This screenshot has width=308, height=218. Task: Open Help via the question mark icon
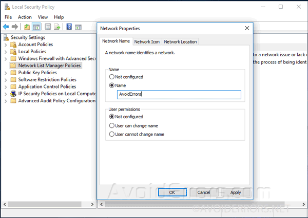click(69, 27)
